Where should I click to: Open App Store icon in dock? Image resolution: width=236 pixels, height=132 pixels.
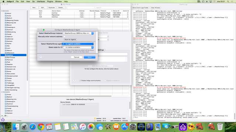point(125,127)
